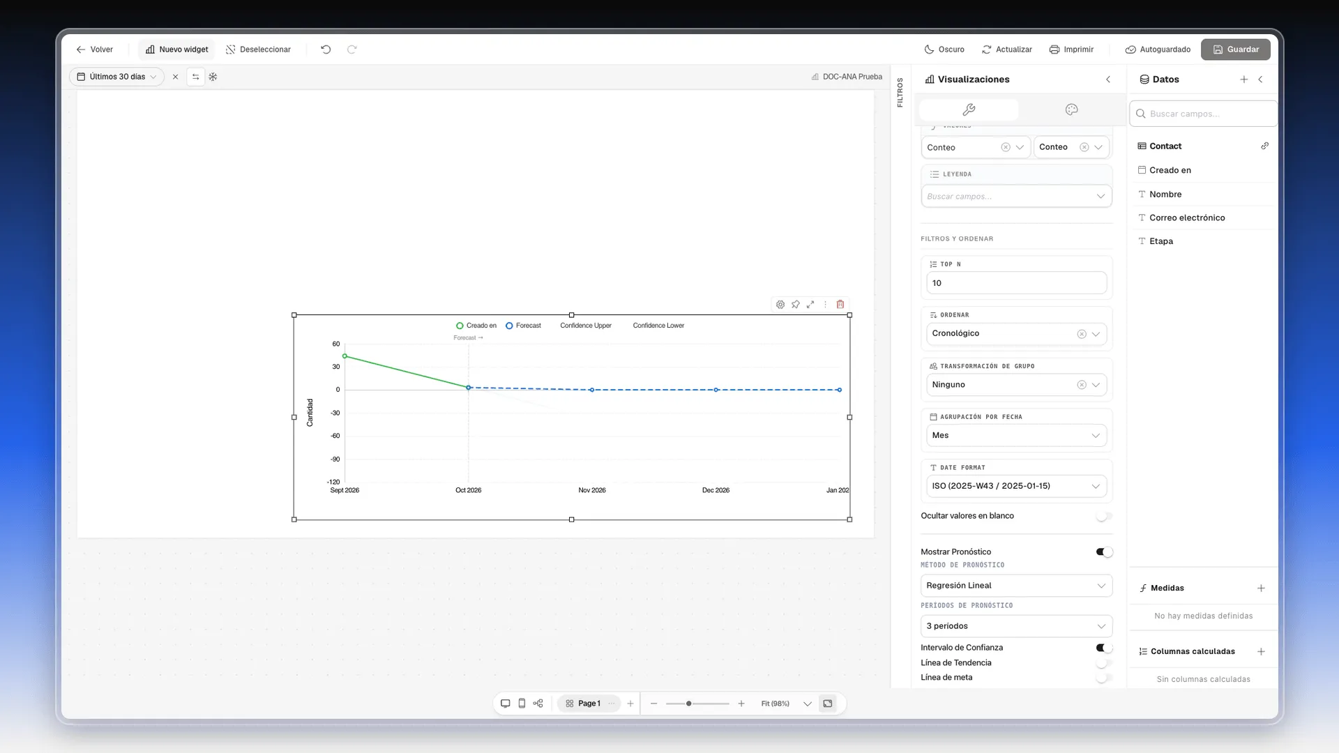Add a new data source with plus
Viewport: 1339px width, 753px height.
[1244, 79]
